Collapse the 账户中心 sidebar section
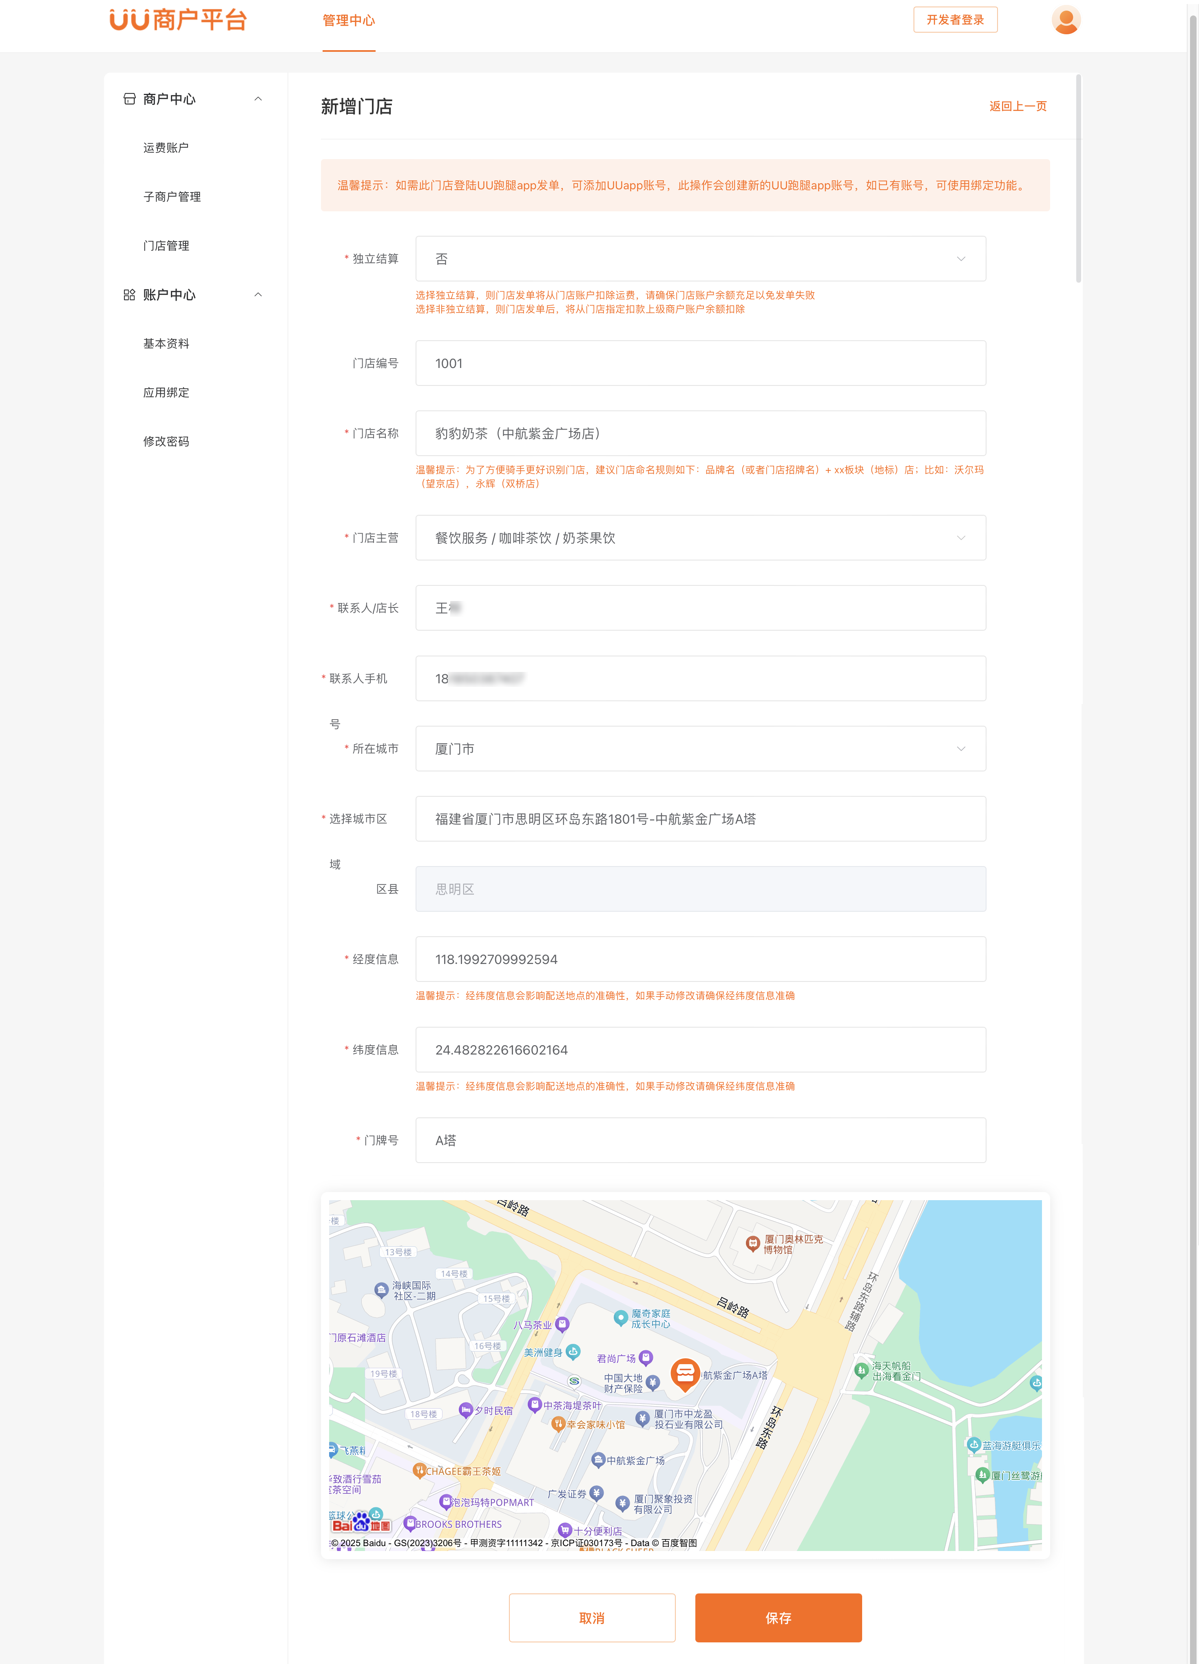This screenshot has width=1199, height=1664. (258, 295)
